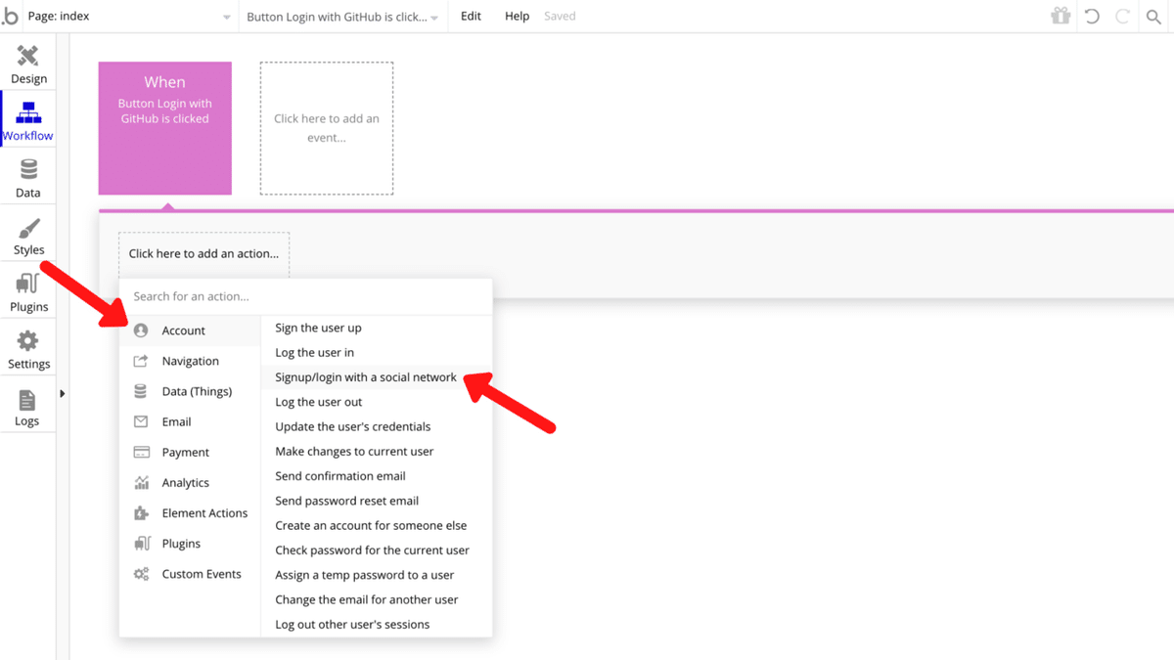1174x660 pixels.
Task: Choose Assign a temp password to a user
Action: (377, 575)
